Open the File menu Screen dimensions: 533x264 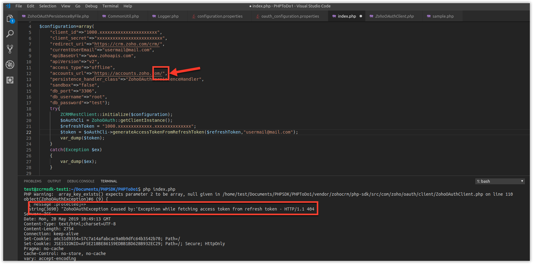point(19,6)
